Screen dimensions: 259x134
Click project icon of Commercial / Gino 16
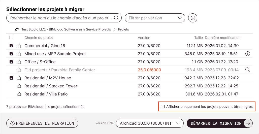19,46
